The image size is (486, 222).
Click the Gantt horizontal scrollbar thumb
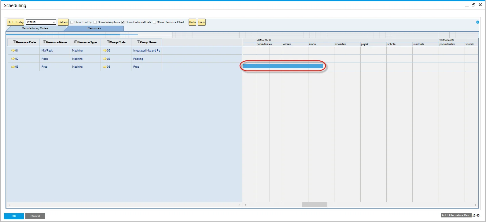click(315, 205)
